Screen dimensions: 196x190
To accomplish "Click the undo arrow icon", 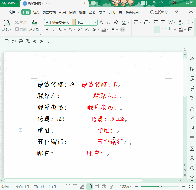I will click(x=35, y=41).
